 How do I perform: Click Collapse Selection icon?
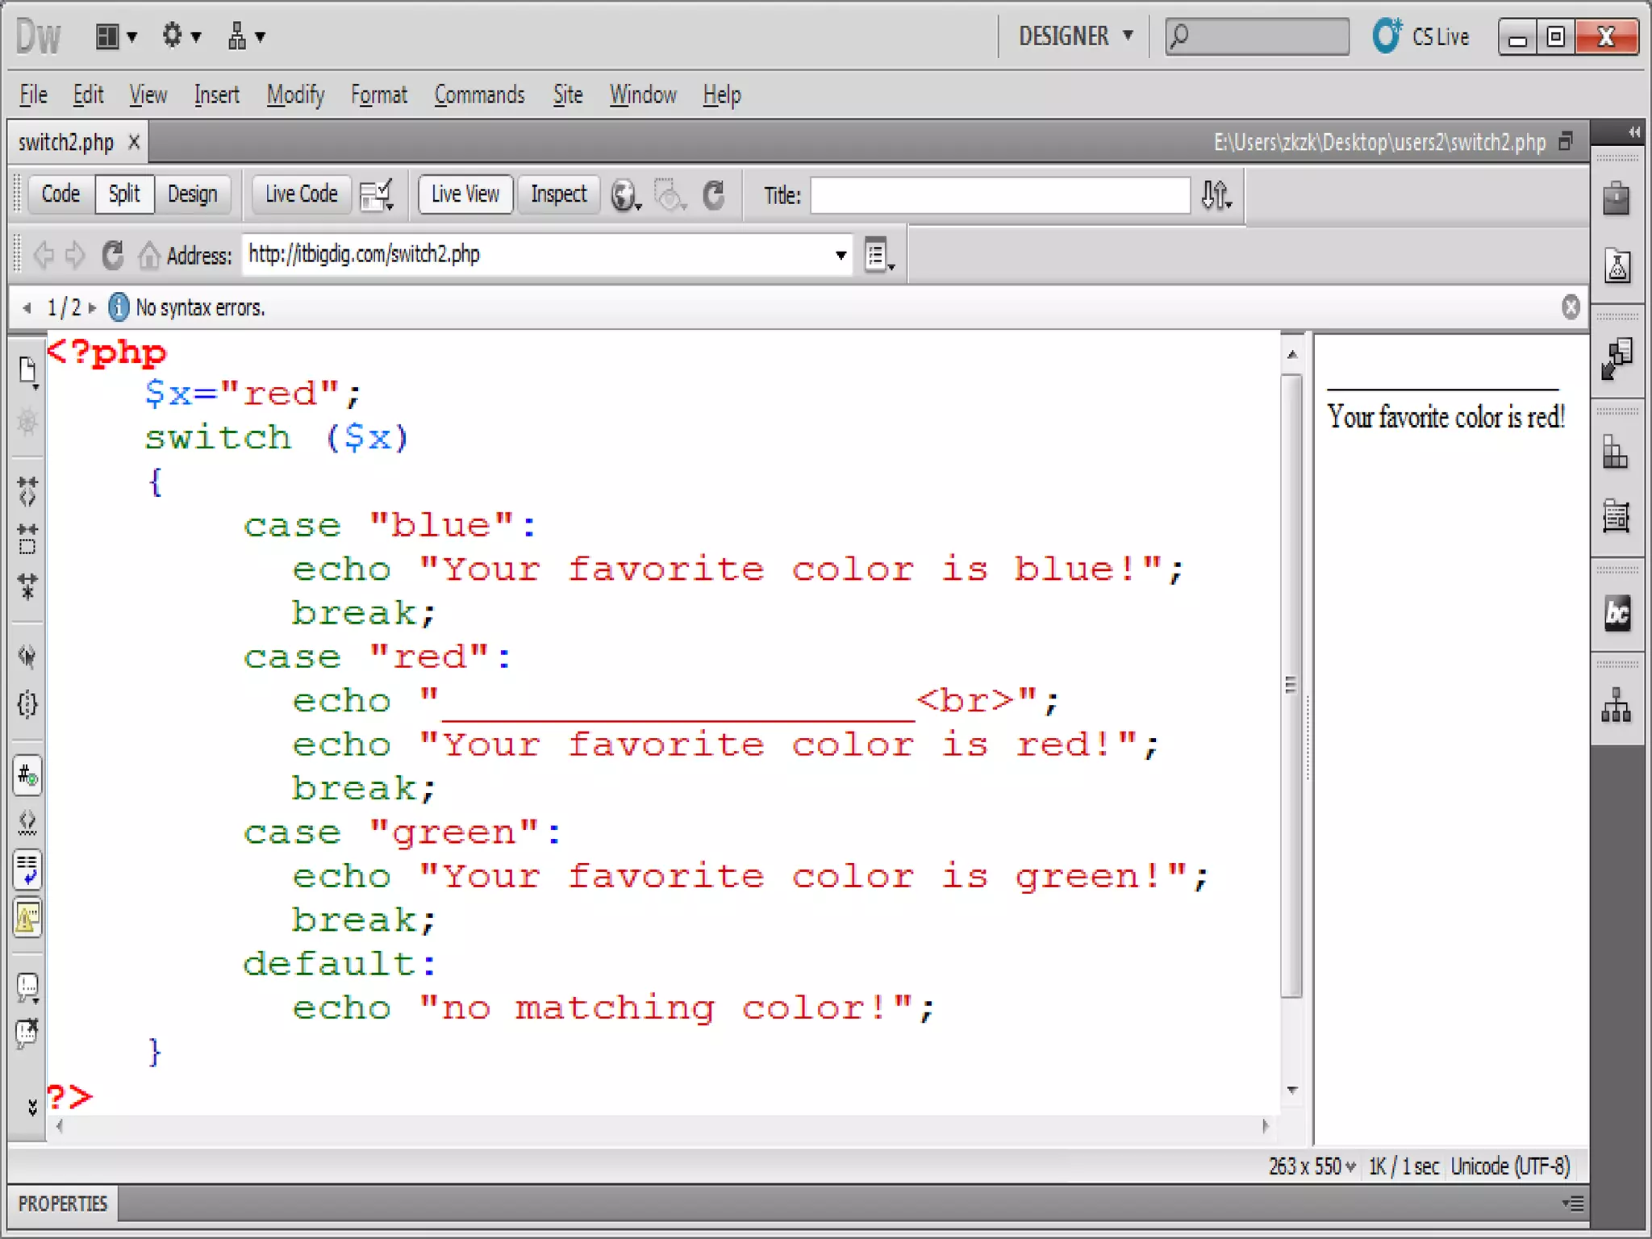pos(27,538)
